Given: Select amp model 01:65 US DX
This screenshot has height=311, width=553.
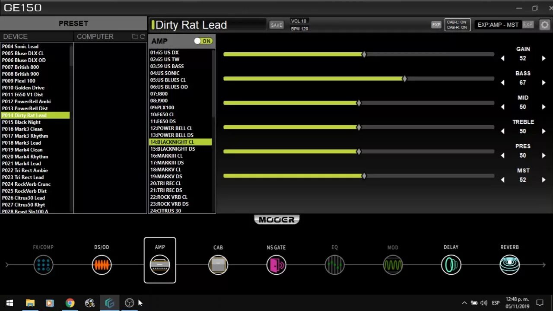Looking at the screenshot, I should click(x=180, y=52).
